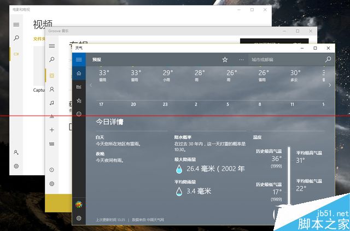
Task: Maximize the Movies & TV window
Action: (x=252, y=10)
